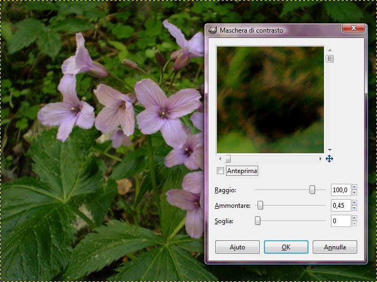The image size is (377, 282).
Task: Click the Annulla cancel button
Action: [x=335, y=247]
